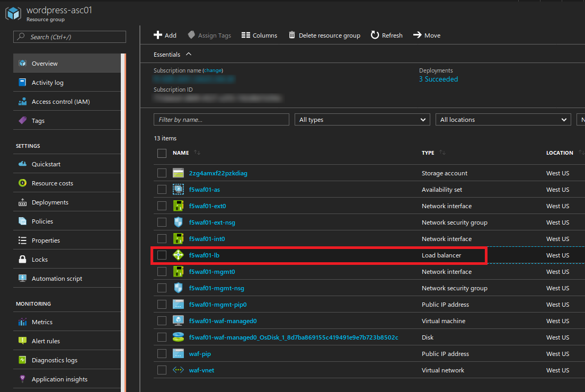This screenshot has width=585, height=392.
Task: Click the network interface icon for f5waf01-ext0
Action: [x=179, y=206]
